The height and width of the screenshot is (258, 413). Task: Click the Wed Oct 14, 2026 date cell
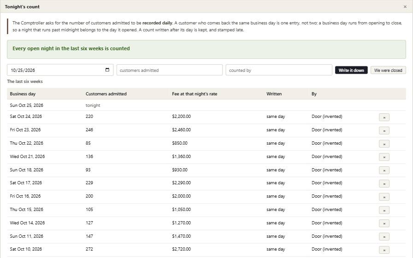[27, 223]
